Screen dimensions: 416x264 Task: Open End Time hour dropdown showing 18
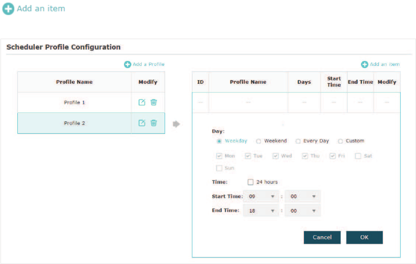point(261,211)
